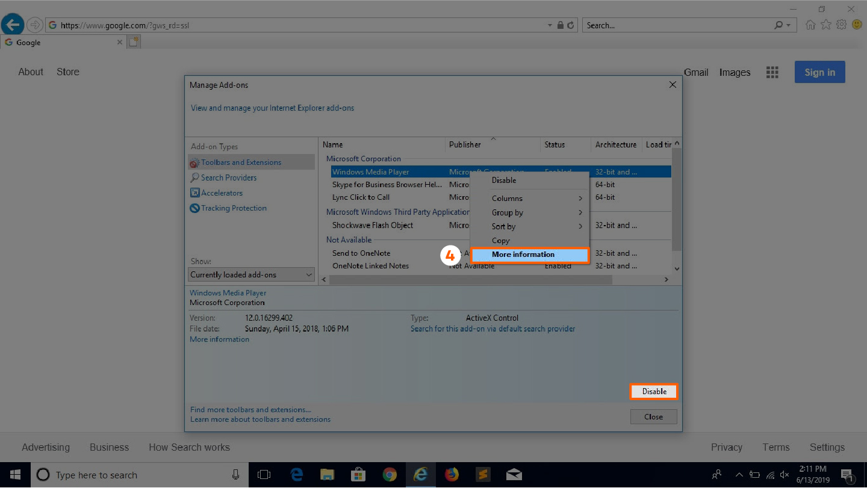Viewport: 867px width, 488px height.
Task: Sort by the Architecture column header
Action: 617,145
